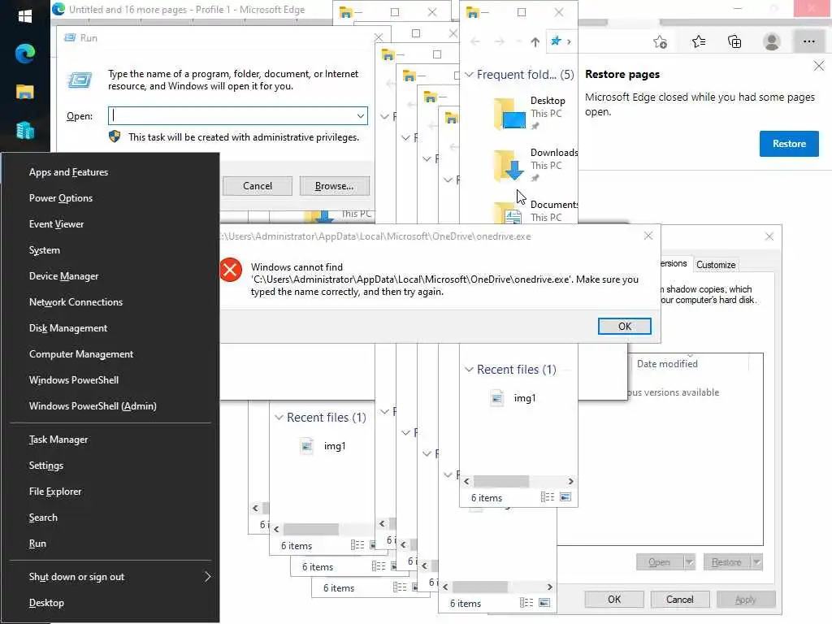
Task: Collapse the Frequent folders section
Action: [469, 74]
